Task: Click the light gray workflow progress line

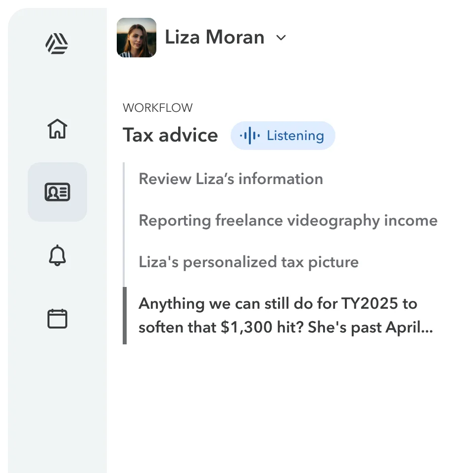Action: (124, 225)
